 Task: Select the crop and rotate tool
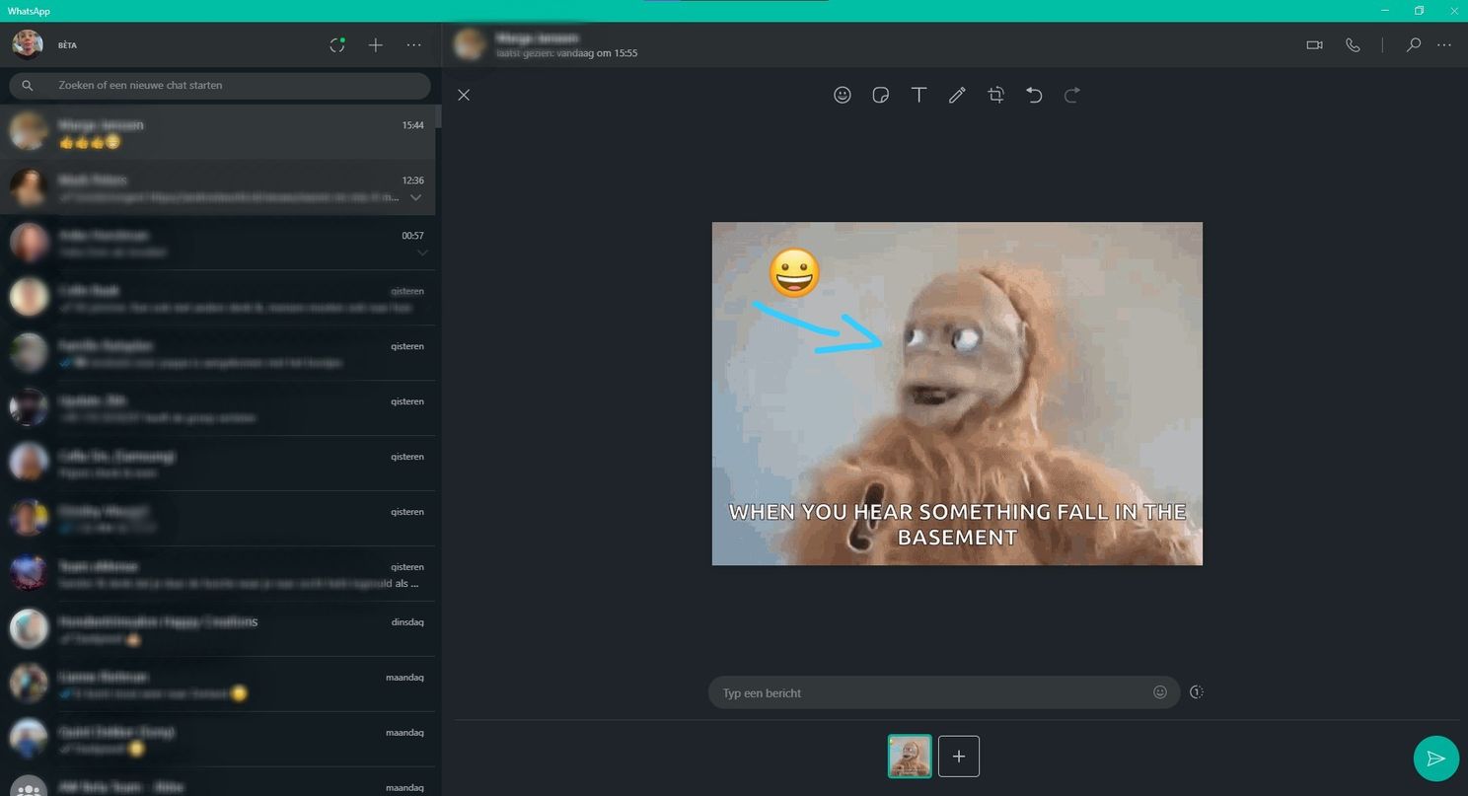tap(996, 95)
